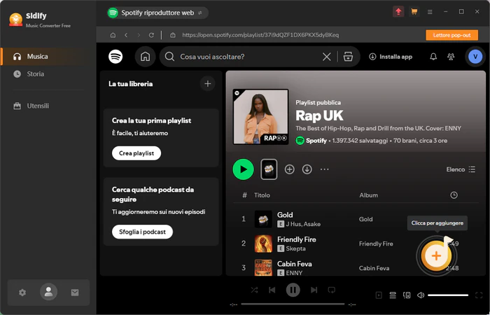Open the Rap UK playlist cover image
The width and height of the screenshot is (490, 315).
[260, 117]
